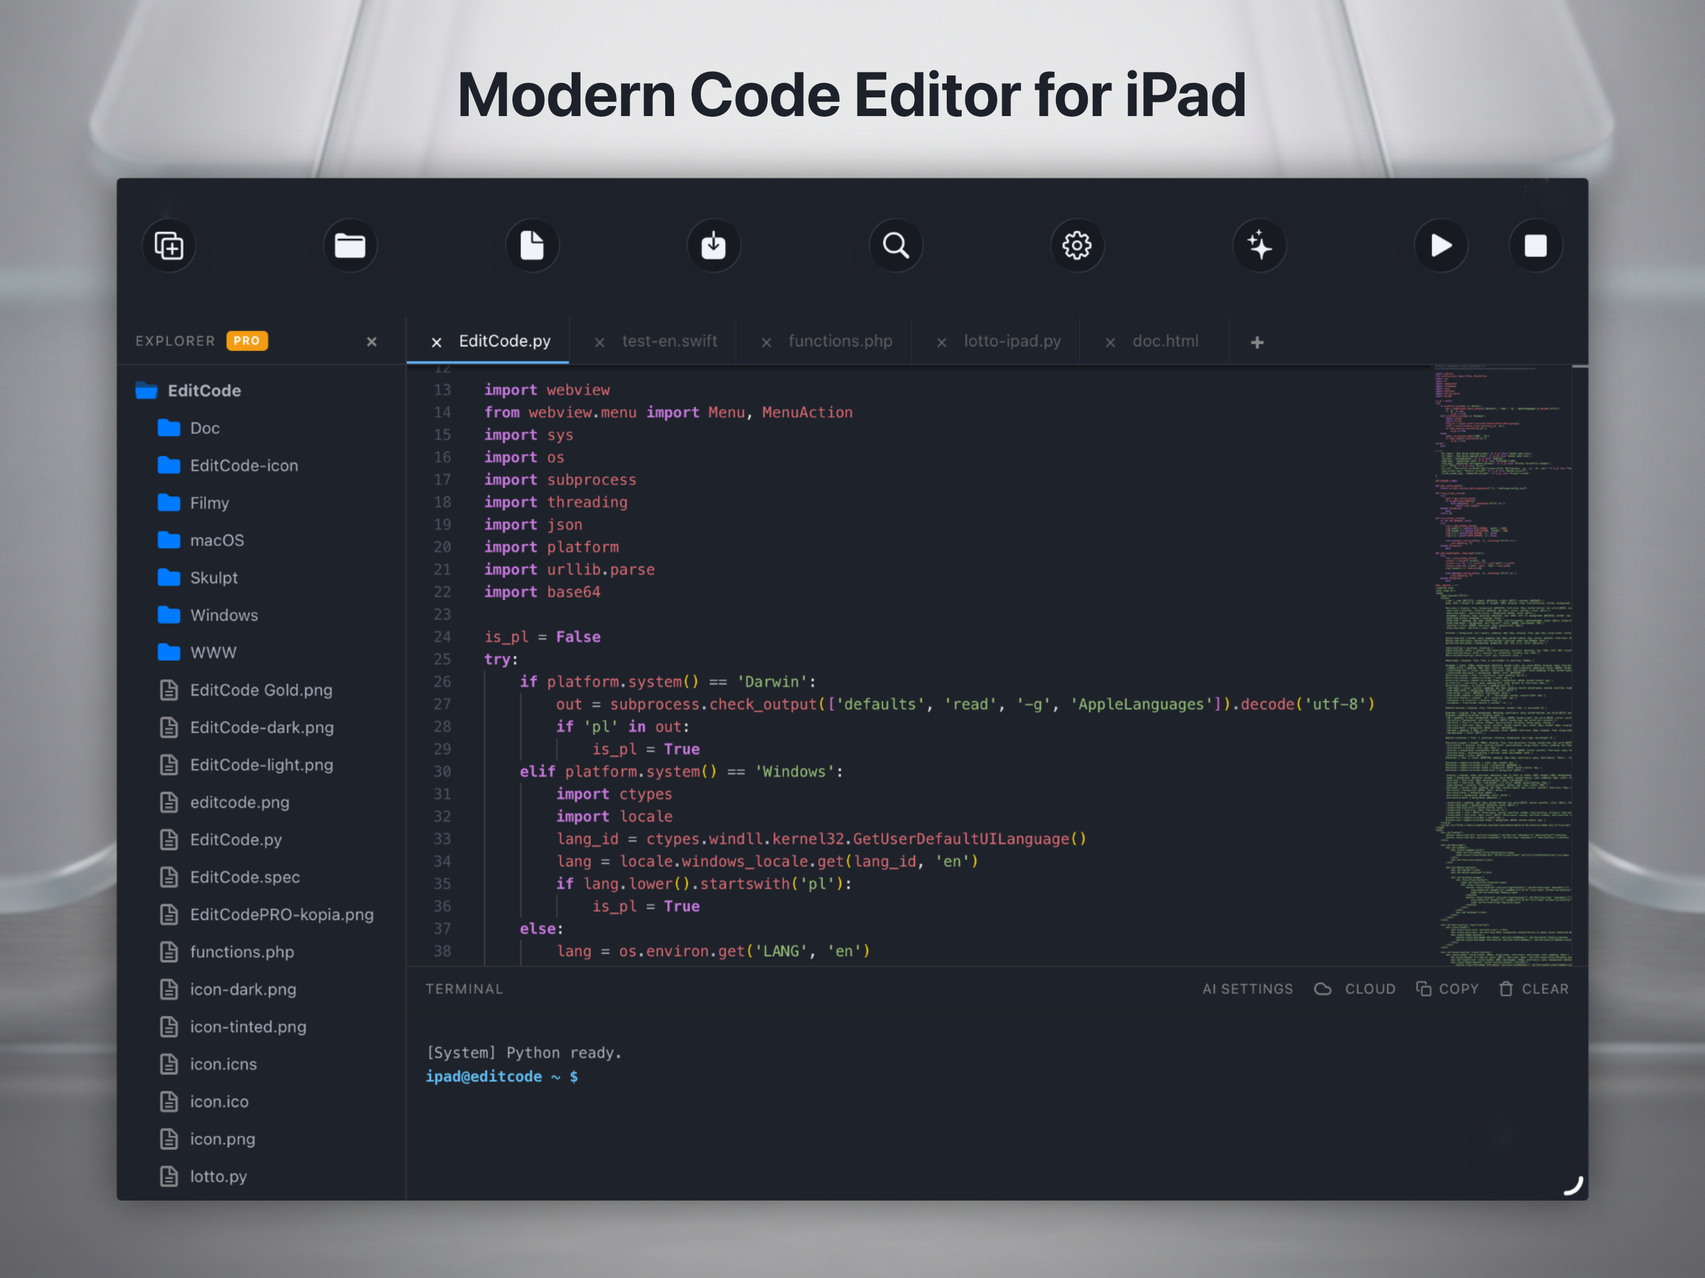The height and width of the screenshot is (1278, 1705).
Task: Switch to test-en.swift tab
Action: [x=669, y=341]
